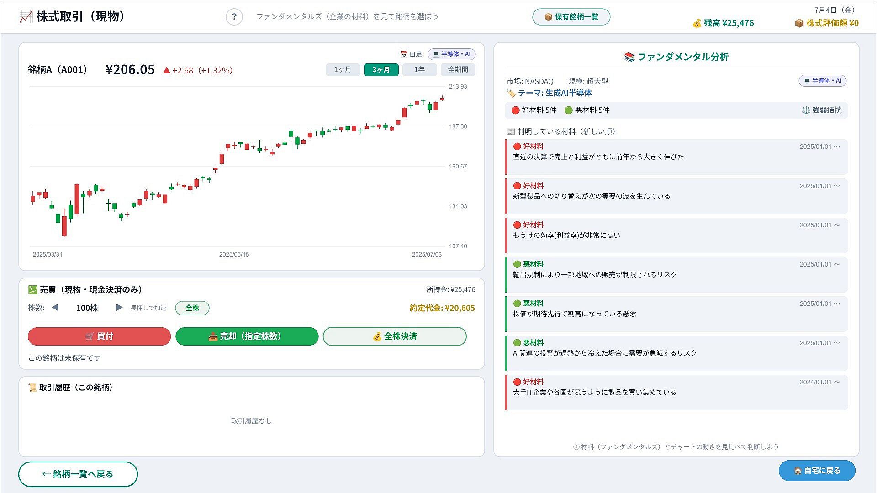Click the 7月4日(金) date
The width and height of the screenshot is (877, 493).
[x=835, y=10]
